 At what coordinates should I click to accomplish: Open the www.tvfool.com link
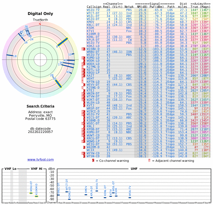40,160
